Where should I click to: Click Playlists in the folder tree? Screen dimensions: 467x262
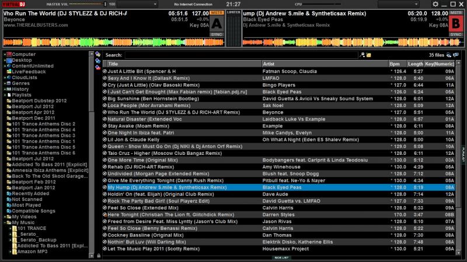click(x=21, y=95)
